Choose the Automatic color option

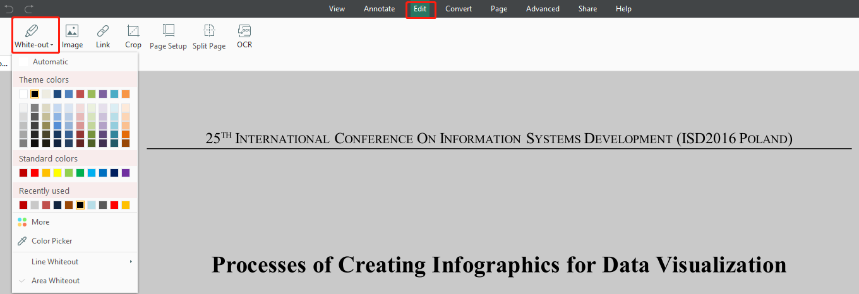51,62
